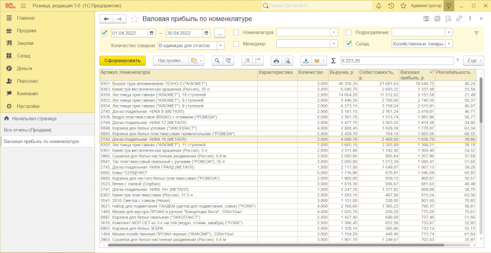Open Количество товаров dropdown arrow
491x253 pixels.
[x=221, y=45]
